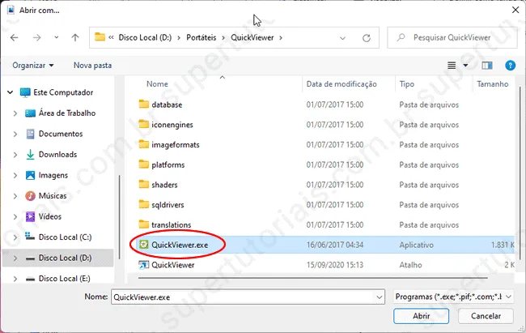Click the QuickViewer.exe application icon
This screenshot has height=333, width=526.
(143, 245)
